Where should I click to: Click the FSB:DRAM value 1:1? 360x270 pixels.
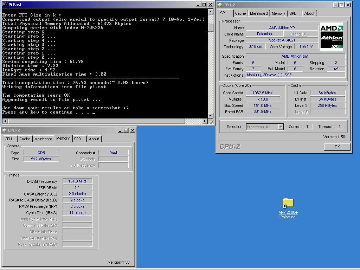click(x=77, y=188)
